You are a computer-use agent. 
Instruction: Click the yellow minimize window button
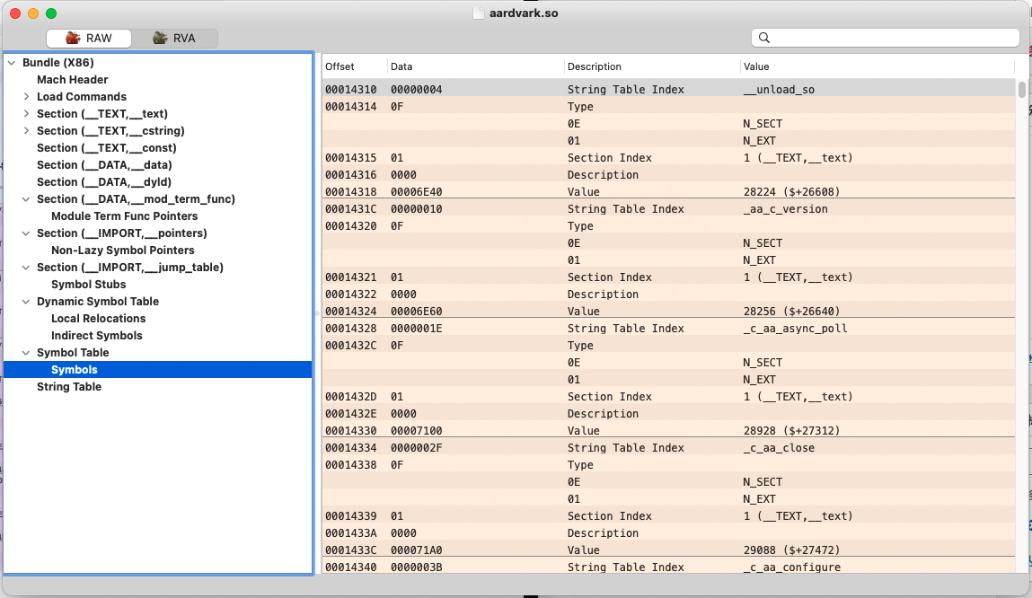[33, 13]
